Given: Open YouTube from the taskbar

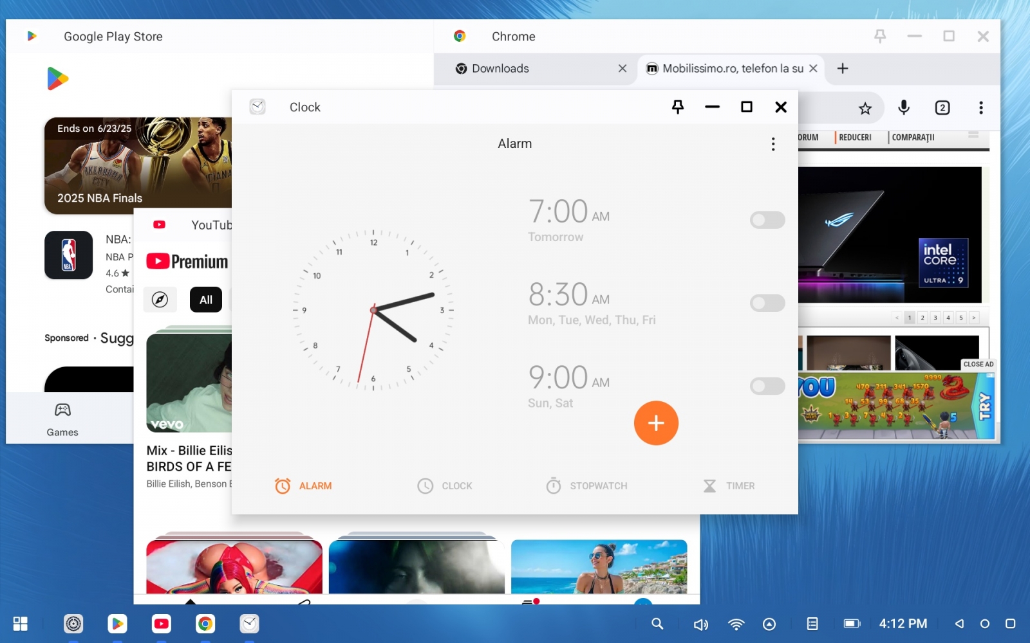Looking at the screenshot, I should (x=161, y=624).
